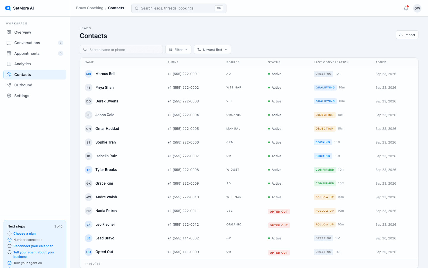Click the LF avatar for Leo Fischer
The height and width of the screenshot is (268, 428).
point(89,225)
